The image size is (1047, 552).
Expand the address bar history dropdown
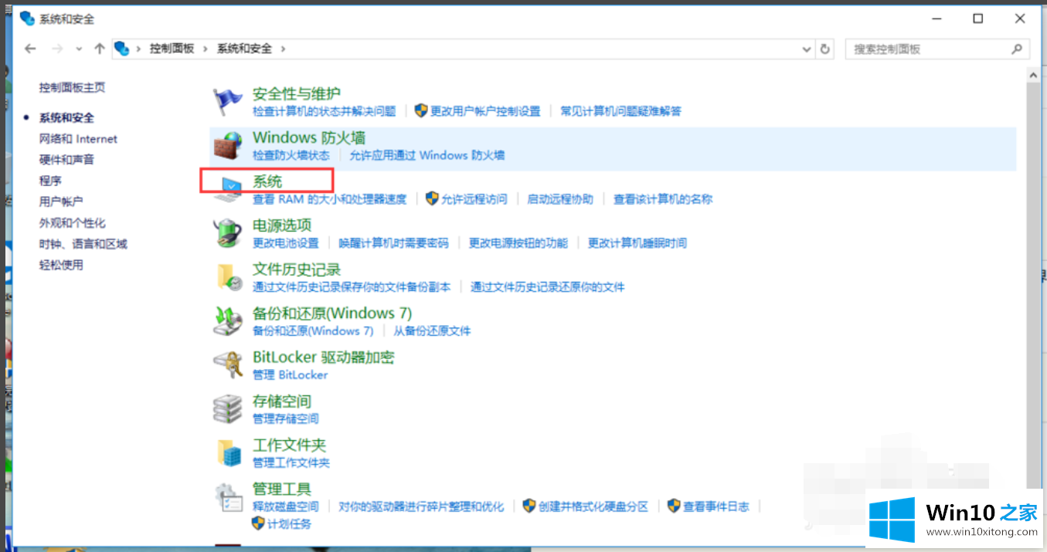pyautogui.click(x=807, y=49)
